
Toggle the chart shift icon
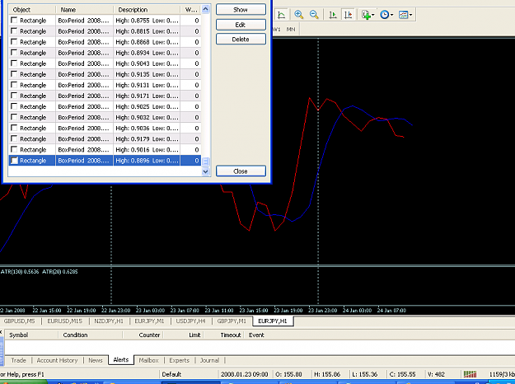click(x=349, y=15)
